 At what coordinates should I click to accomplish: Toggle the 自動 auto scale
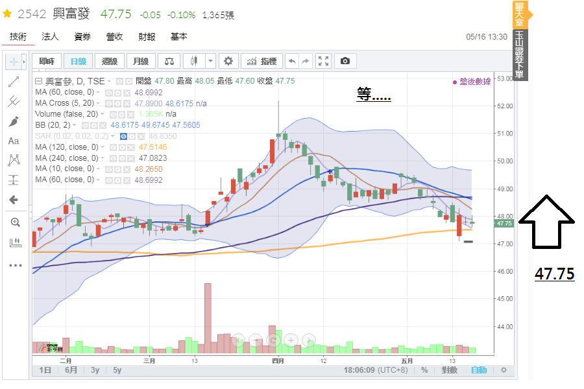click(479, 370)
